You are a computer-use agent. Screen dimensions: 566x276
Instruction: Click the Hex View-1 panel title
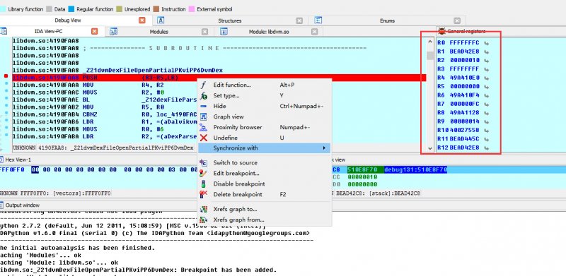coord(18,160)
